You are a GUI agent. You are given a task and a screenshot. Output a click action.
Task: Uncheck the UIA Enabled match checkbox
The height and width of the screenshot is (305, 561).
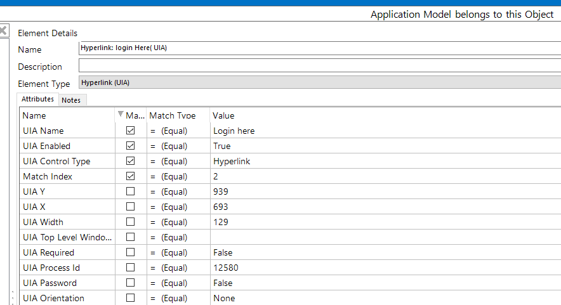131,146
